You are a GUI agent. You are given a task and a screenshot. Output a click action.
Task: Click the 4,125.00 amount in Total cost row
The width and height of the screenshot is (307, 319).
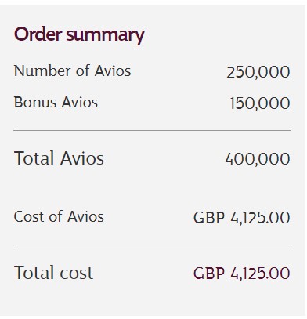point(260,274)
